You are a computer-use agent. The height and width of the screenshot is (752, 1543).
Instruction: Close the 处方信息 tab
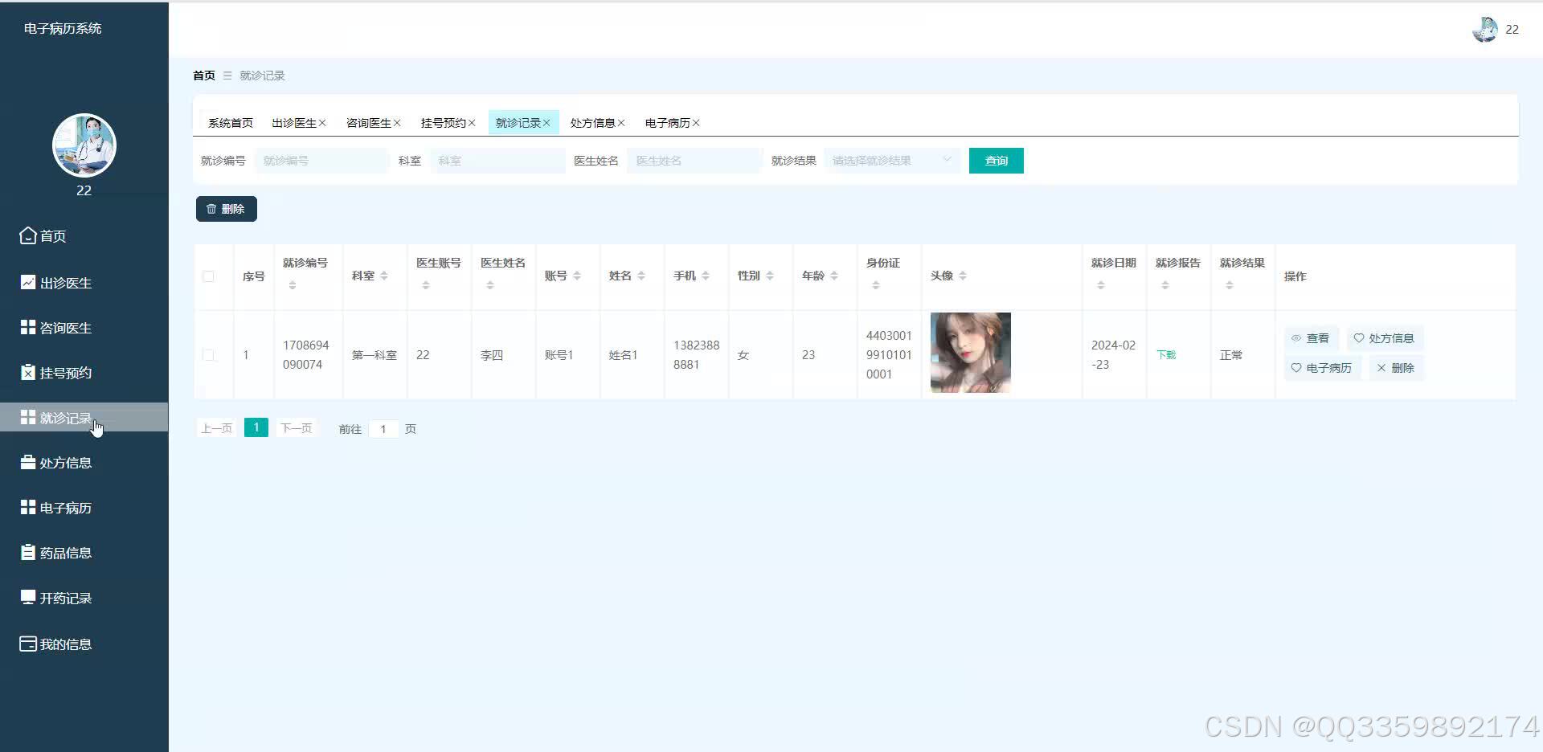click(x=621, y=123)
